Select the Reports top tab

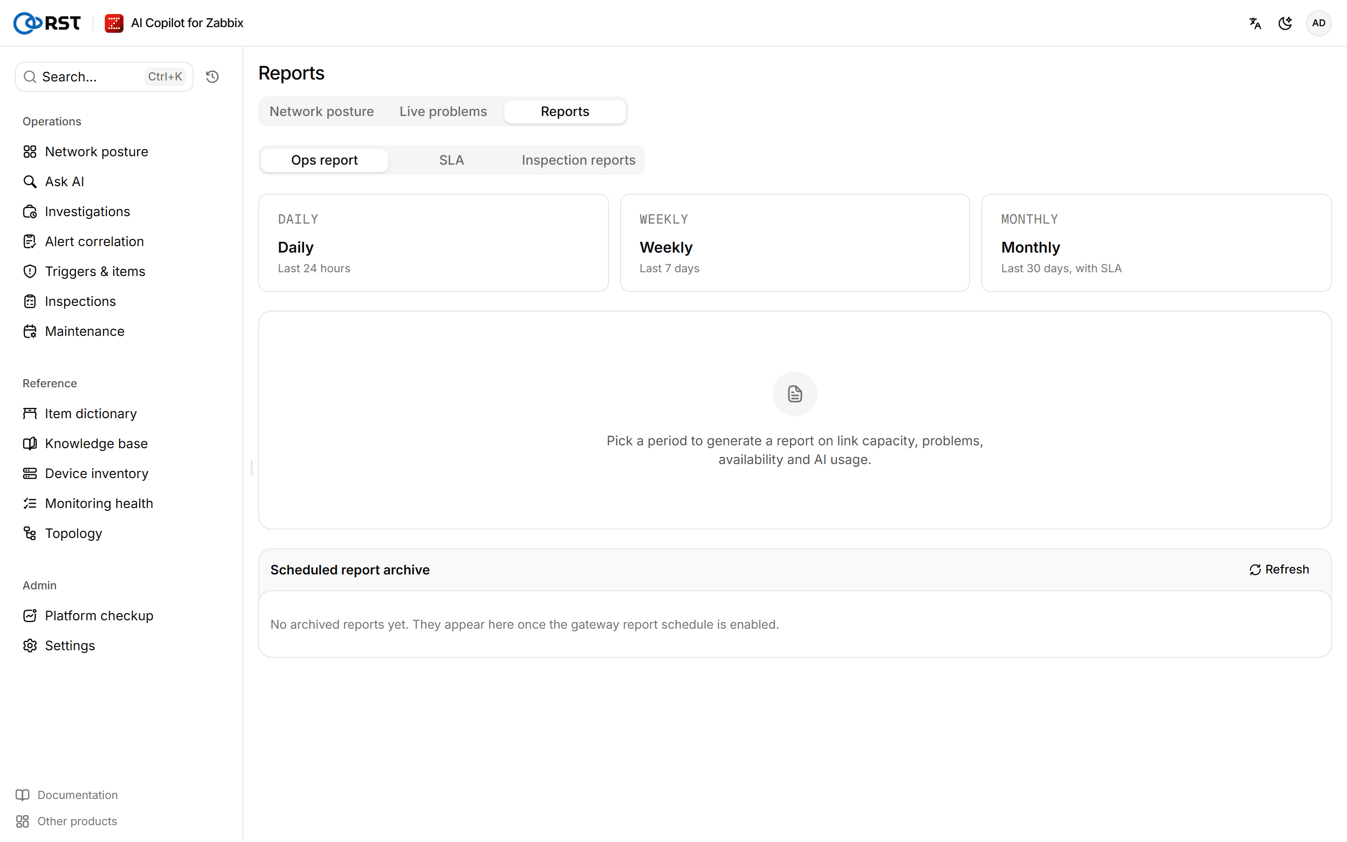point(565,111)
